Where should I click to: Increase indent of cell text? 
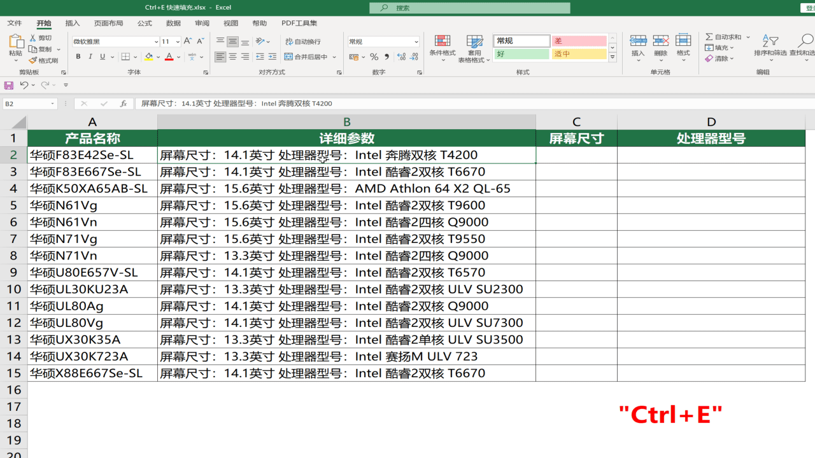tap(273, 57)
